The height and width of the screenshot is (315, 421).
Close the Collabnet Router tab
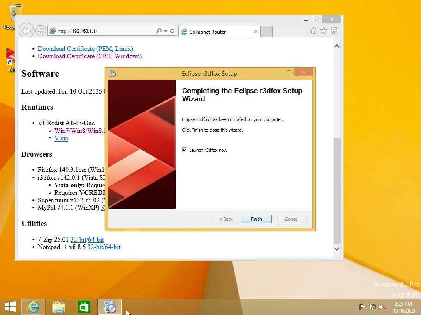pyautogui.click(x=256, y=32)
